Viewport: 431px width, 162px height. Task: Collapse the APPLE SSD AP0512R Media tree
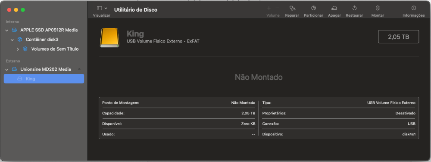(6, 30)
